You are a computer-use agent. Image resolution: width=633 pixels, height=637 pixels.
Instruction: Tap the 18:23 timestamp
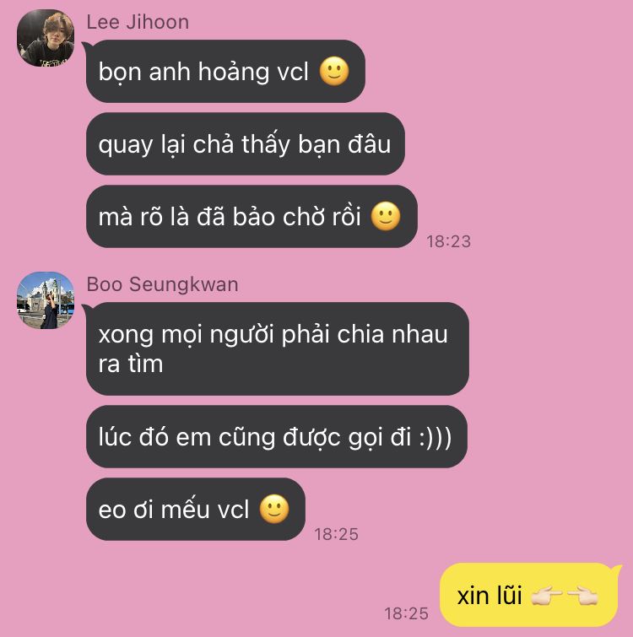(448, 241)
